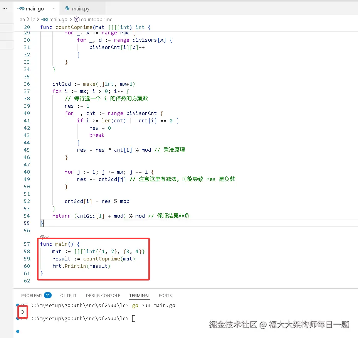Select the OUTPUT panel tab
This screenshot has width=358, height=338.
[x=68, y=296]
